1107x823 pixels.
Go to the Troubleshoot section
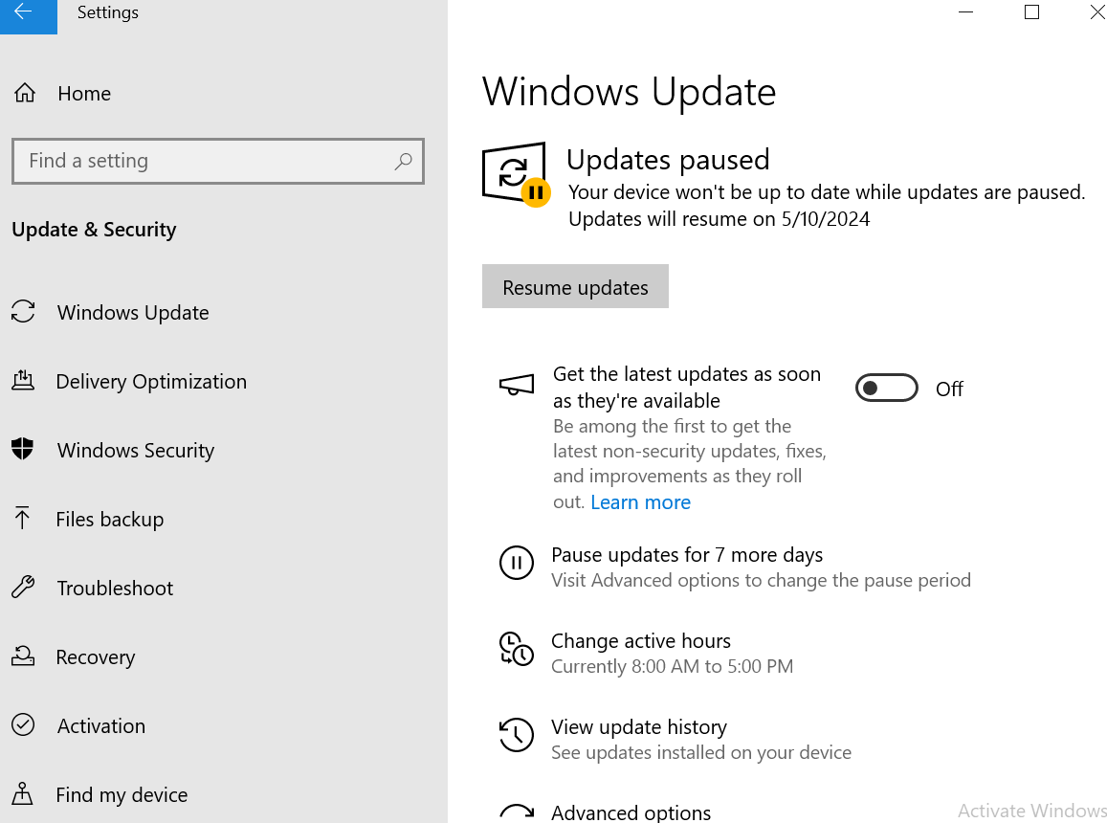click(115, 588)
